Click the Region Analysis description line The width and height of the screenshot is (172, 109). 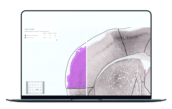point(37,31)
